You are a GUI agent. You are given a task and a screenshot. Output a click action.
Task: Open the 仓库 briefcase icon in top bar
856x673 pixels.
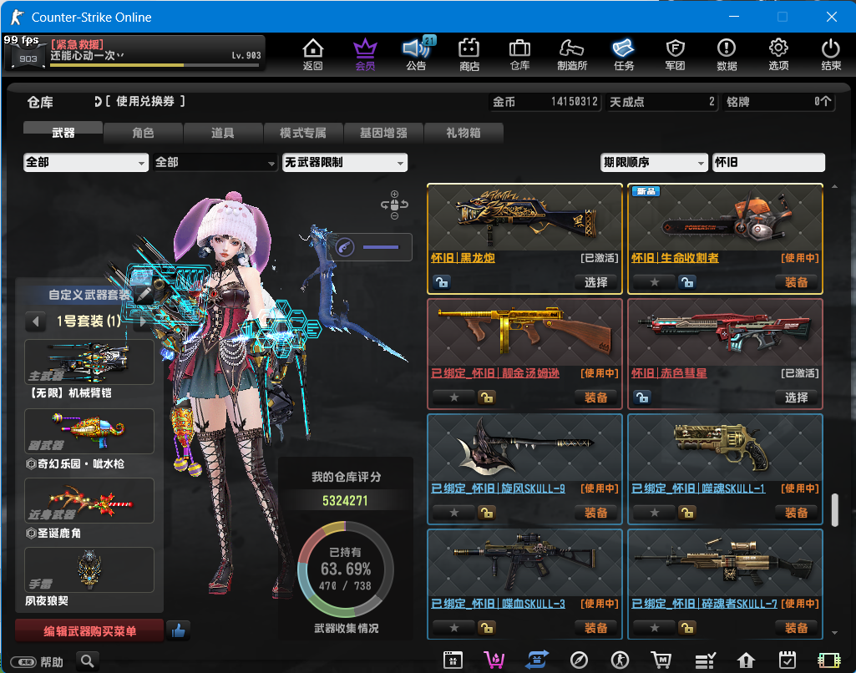tap(519, 54)
